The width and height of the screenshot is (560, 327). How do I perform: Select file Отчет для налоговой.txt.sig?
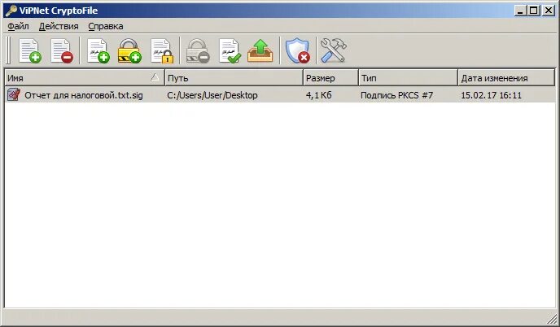84,95
